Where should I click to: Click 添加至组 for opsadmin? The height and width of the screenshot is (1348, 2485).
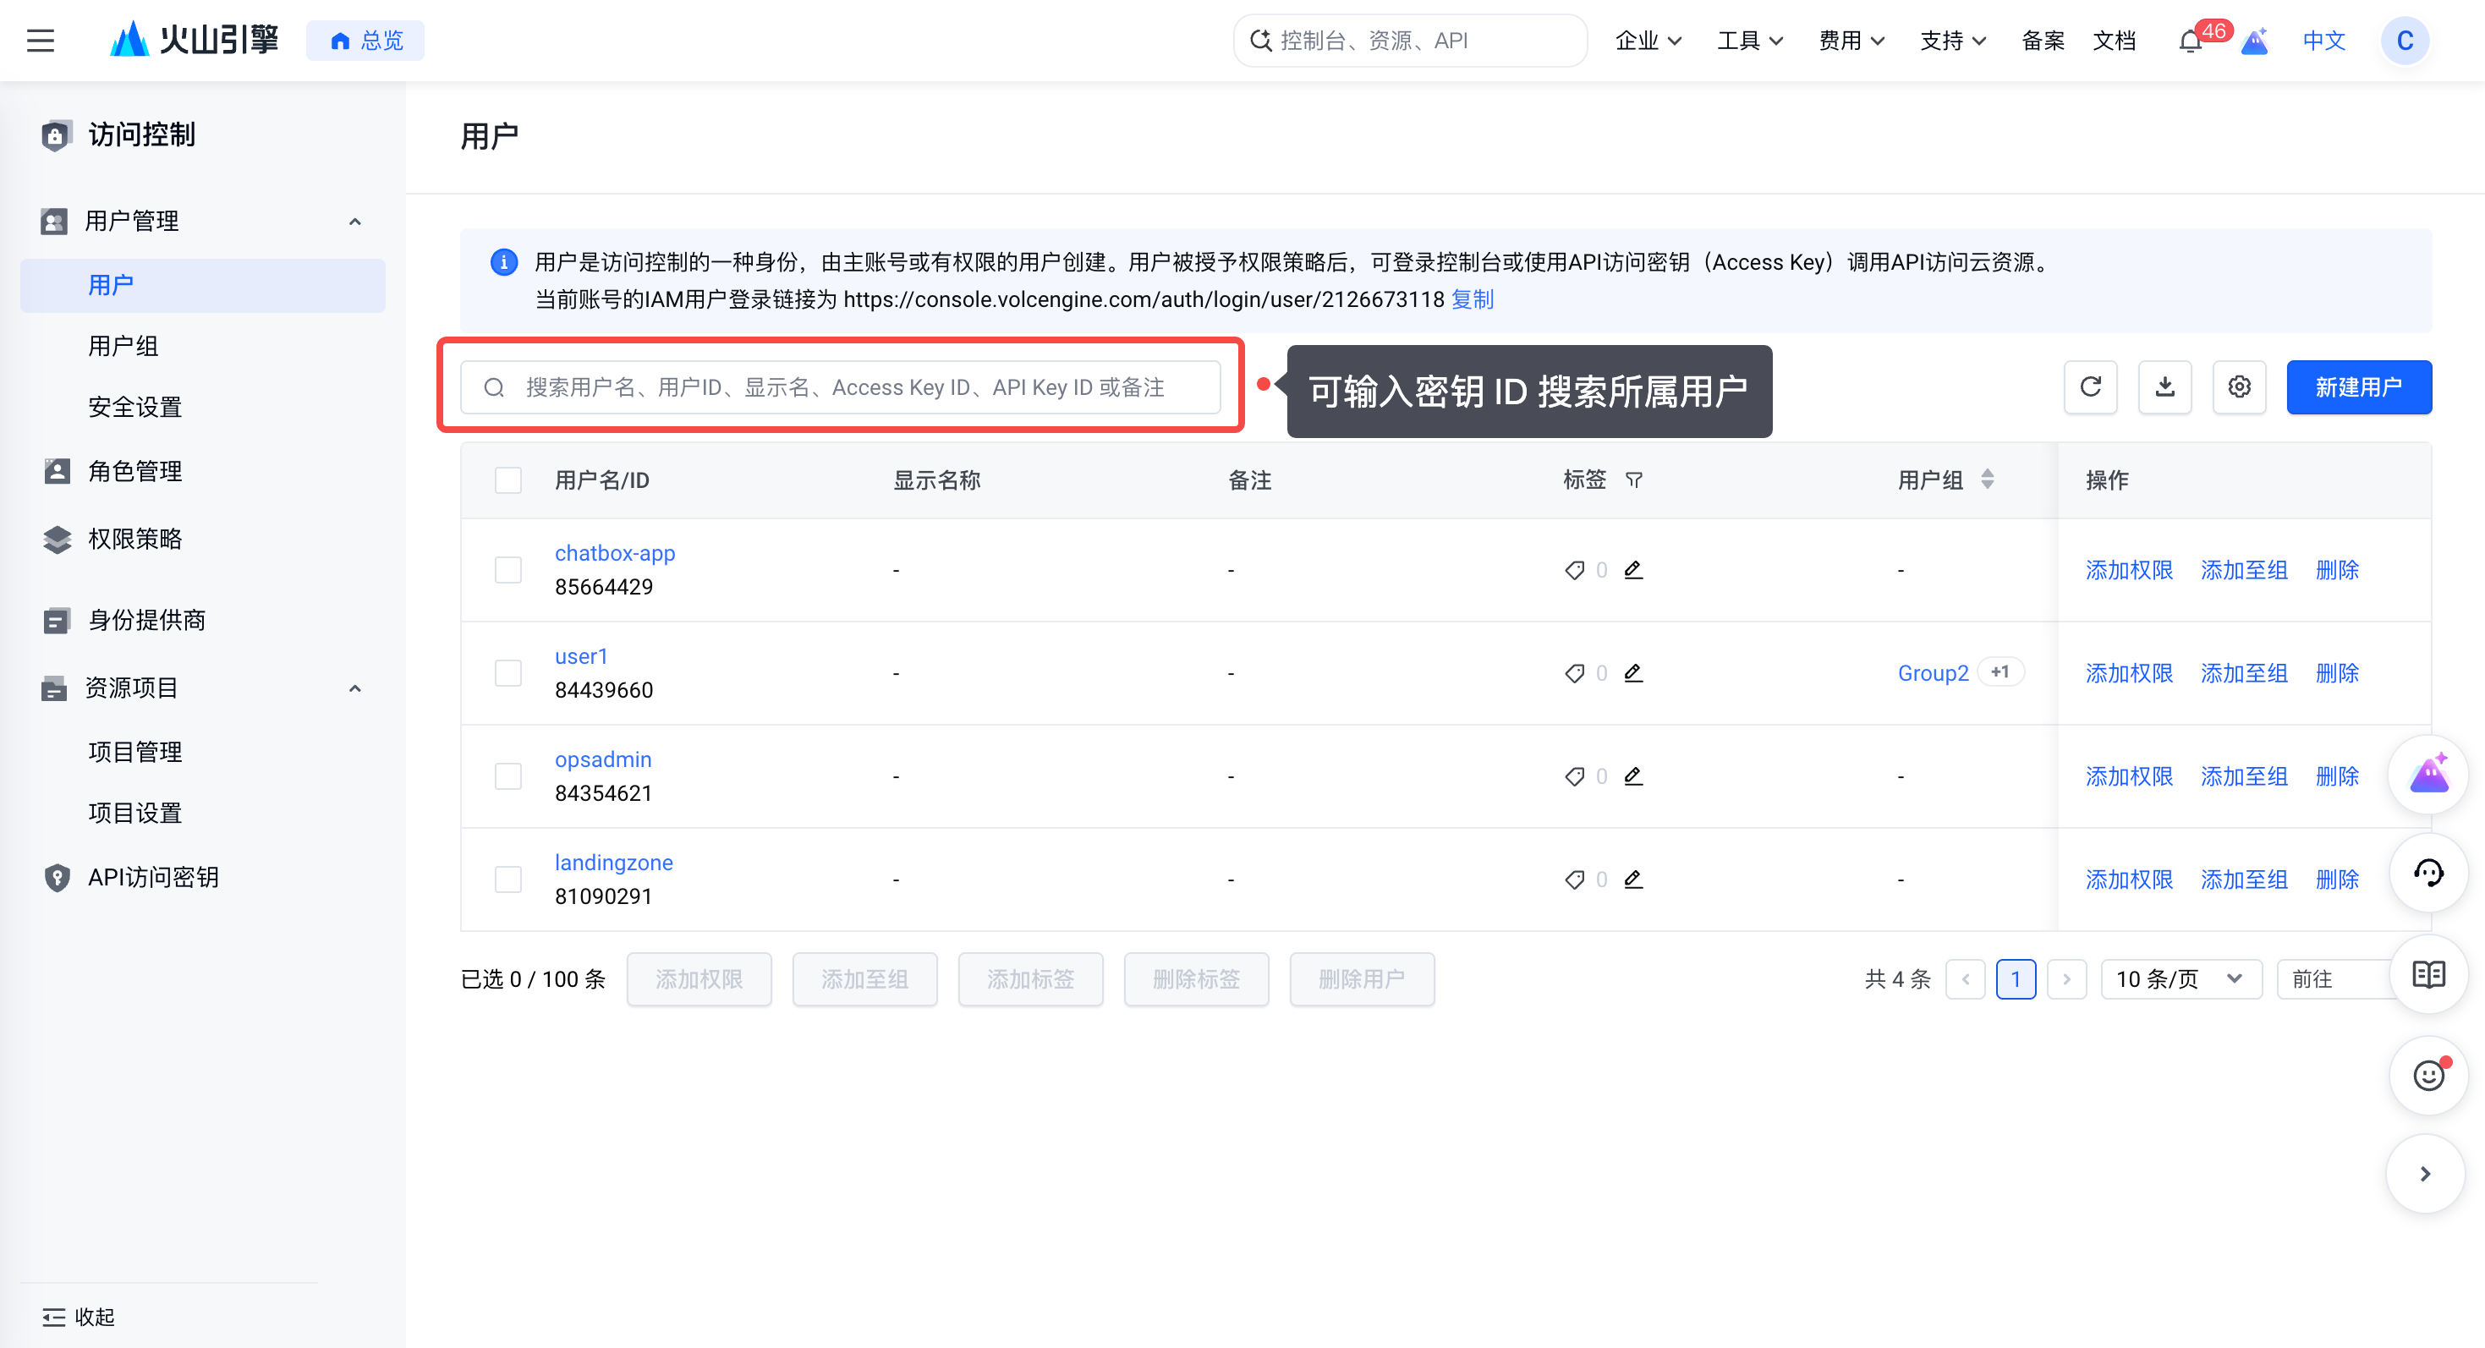tap(2244, 776)
